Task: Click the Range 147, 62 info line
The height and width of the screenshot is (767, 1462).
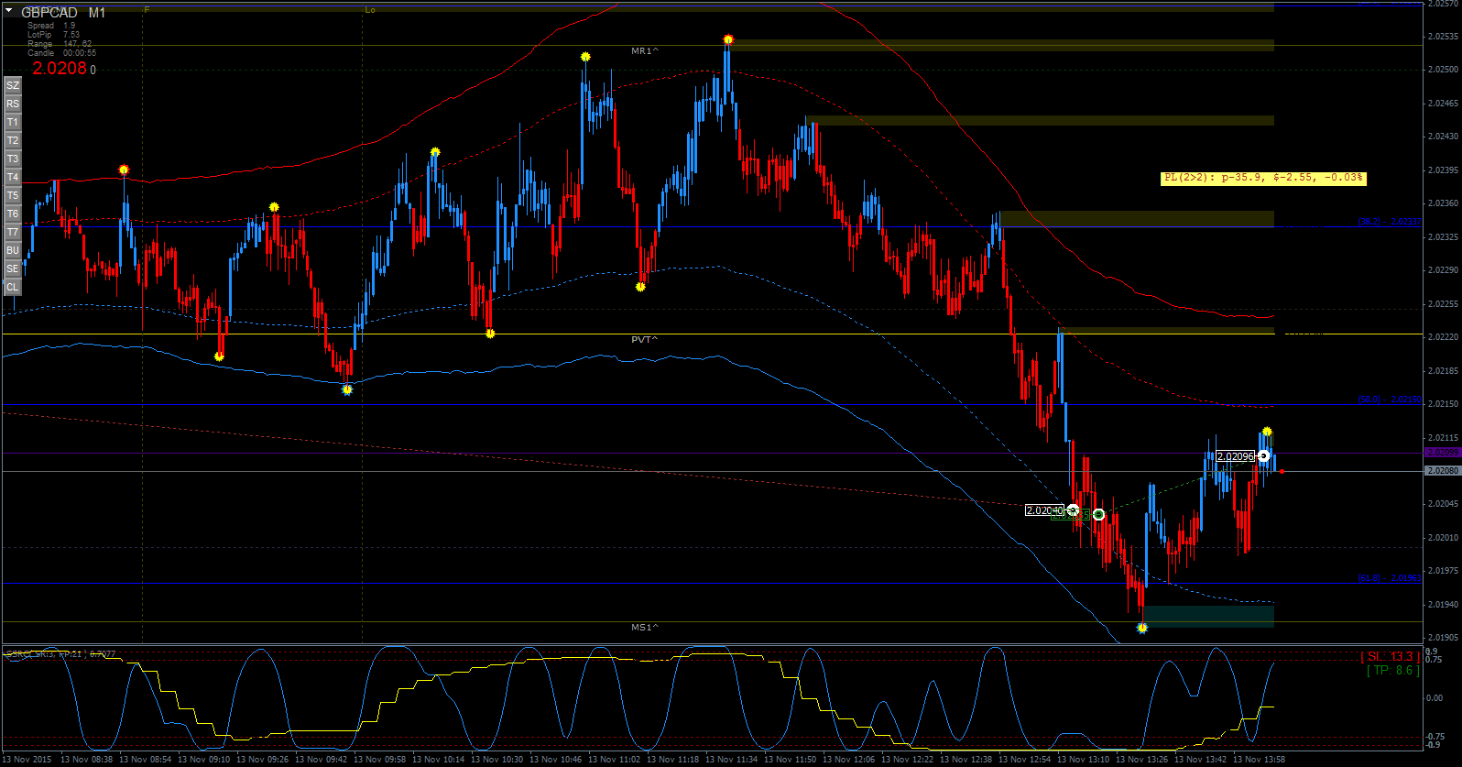Action: click(60, 44)
